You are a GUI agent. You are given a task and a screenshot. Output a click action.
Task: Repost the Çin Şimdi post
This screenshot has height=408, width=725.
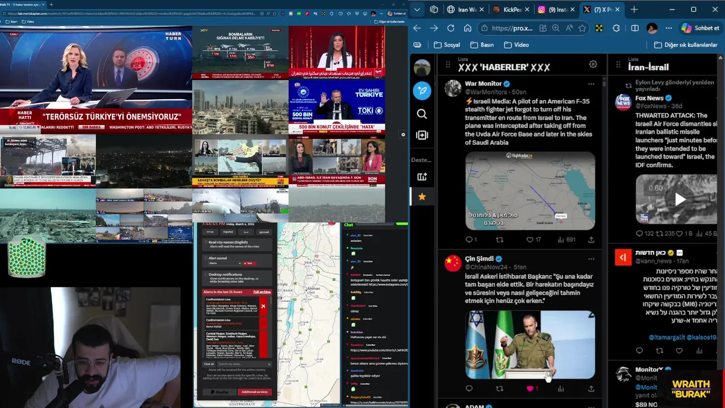[500, 389]
